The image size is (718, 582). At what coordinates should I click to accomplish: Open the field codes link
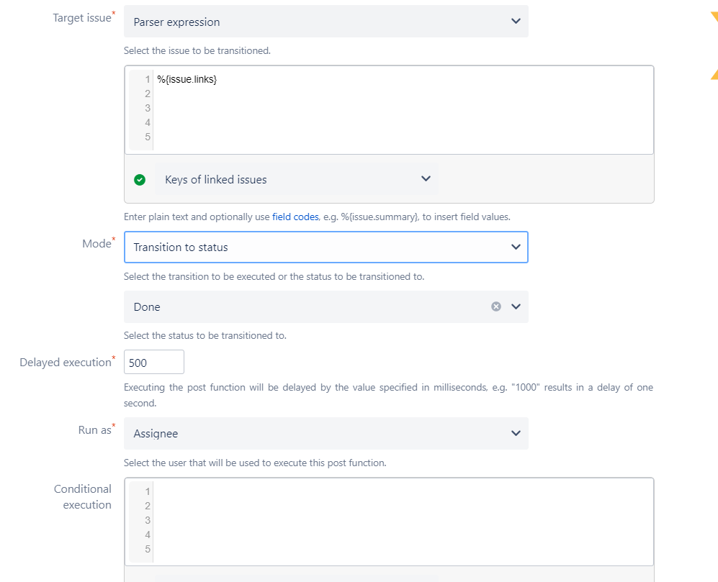(x=295, y=217)
